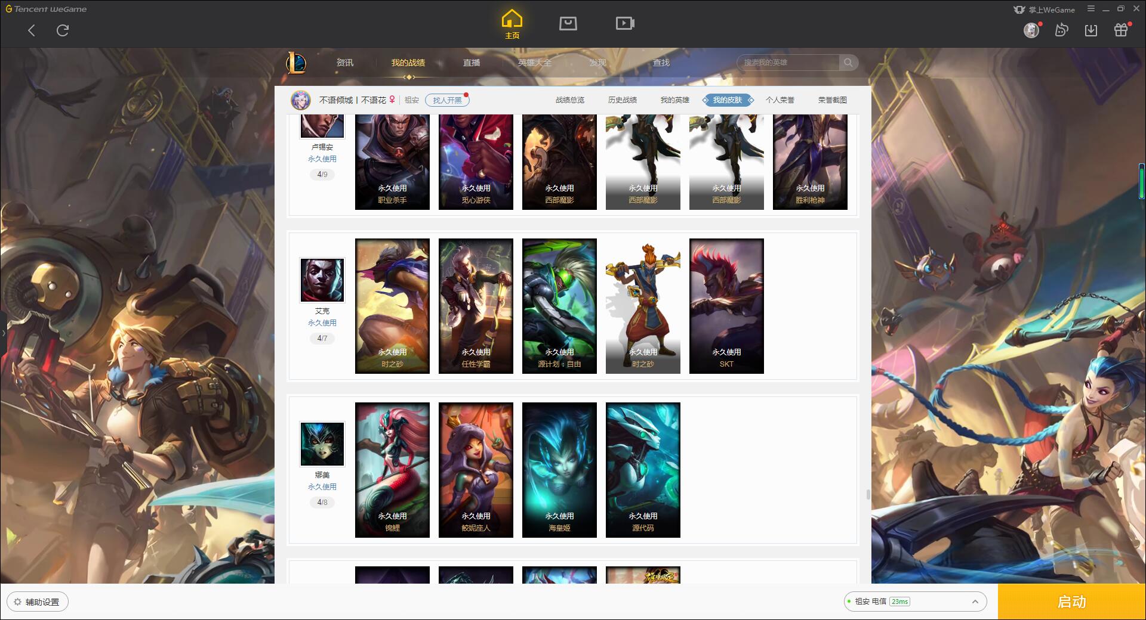
Task: Open the 英雄大全 tab
Action: pos(535,63)
